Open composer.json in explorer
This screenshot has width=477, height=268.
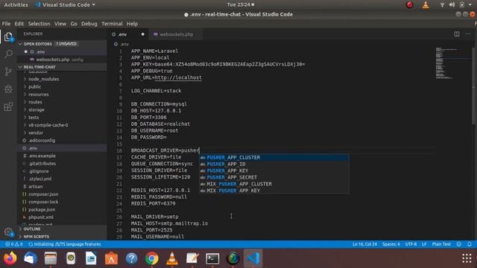(x=43, y=194)
